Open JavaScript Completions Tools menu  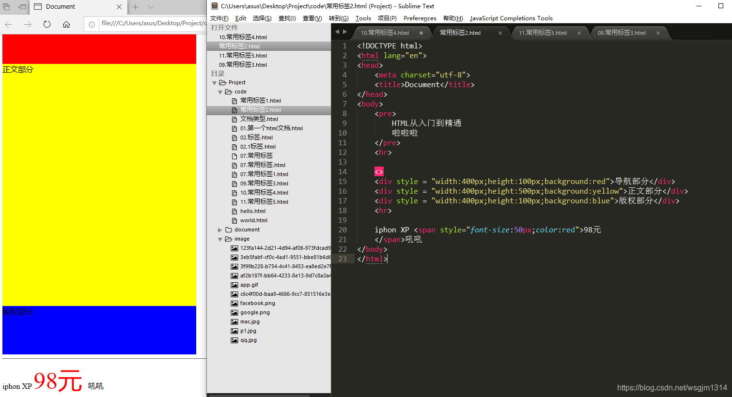click(511, 18)
